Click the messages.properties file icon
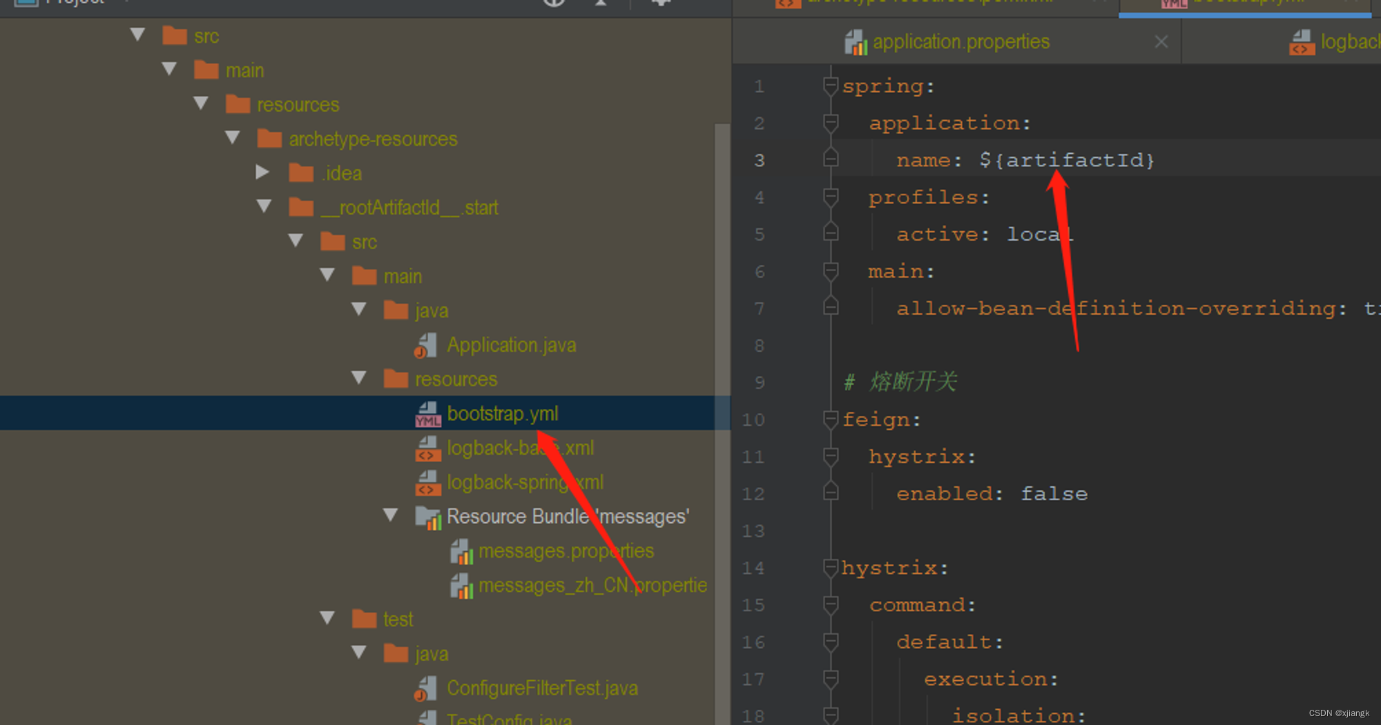 [461, 552]
